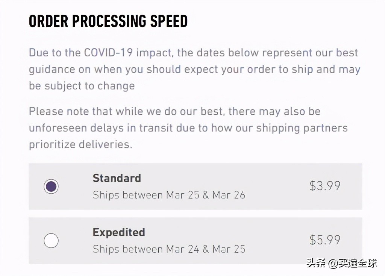Image resolution: width=385 pixels, height=276 pixels.
Task: Click the unforeseen delays notice paragraph
Action: [x=188, y=128]
